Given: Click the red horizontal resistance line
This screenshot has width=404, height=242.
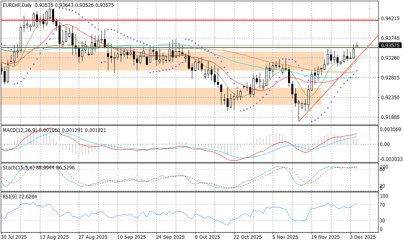Looking at the screenshot, I should 202,19.
